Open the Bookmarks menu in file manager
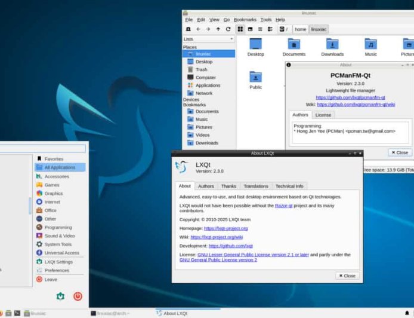This screenshot has height=318, width=414. pyautogui.click(x=245, y=20)
